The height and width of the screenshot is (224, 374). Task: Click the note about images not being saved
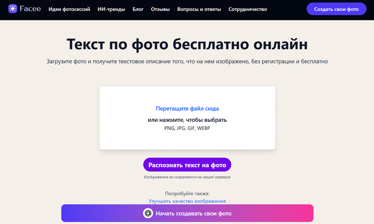(x=187, y=177)
